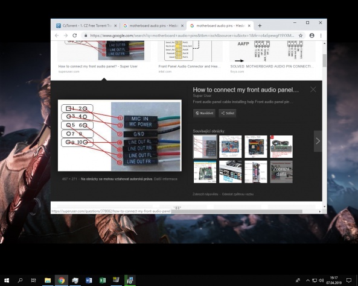Open 'Front Panel Audio Connector' Intel result
This screenshot has width=358, height=286.
tap(190, 66)
